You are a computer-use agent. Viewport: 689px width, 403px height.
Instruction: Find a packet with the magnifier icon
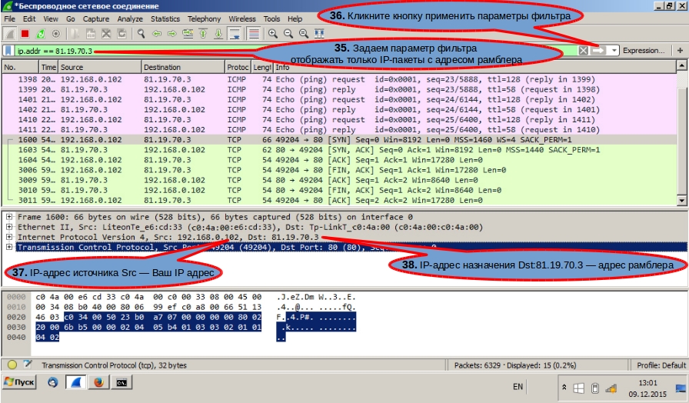141,34
